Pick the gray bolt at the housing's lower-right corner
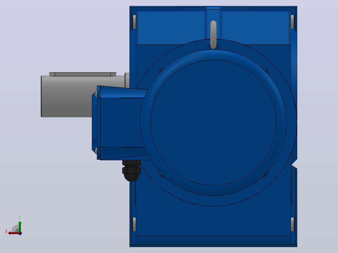This screenshot has height=253, width=338. (292, 225)
